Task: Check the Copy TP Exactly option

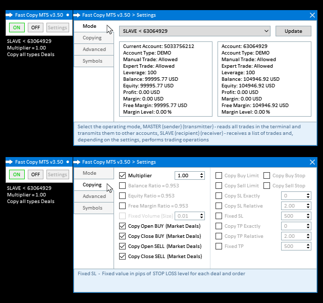Action: [219, 226]
